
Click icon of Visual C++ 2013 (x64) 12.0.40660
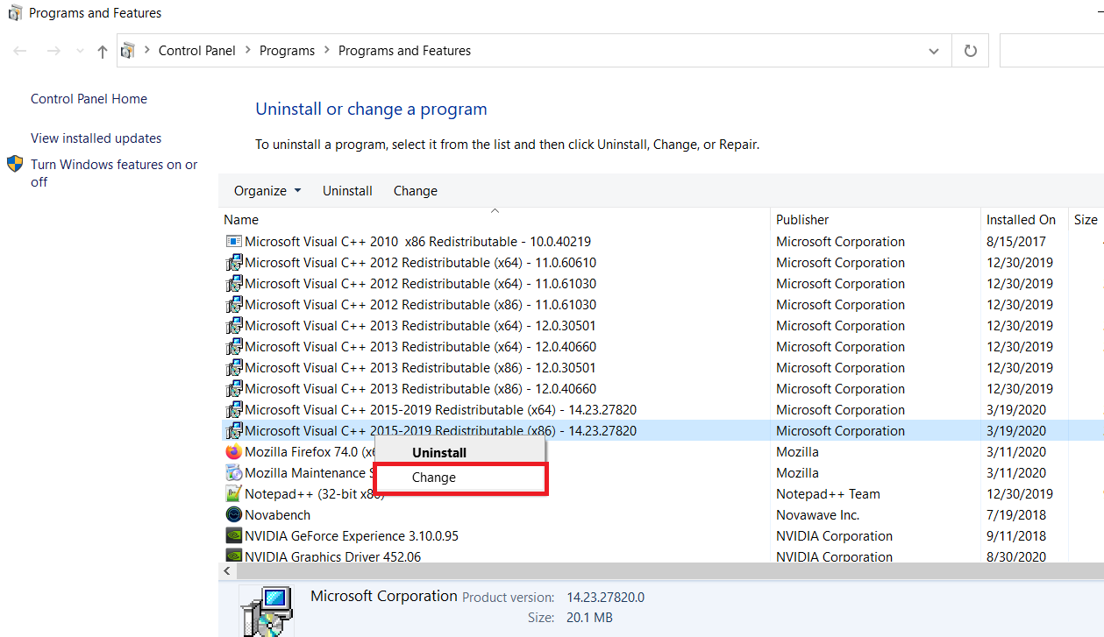coord(233,347)
